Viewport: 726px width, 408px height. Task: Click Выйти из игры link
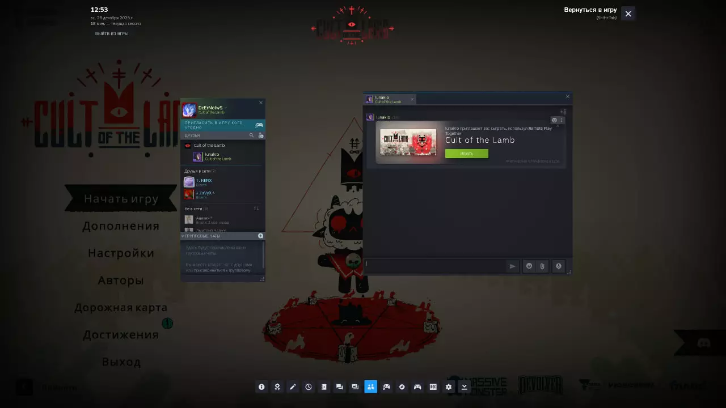[x=112, y=33]
